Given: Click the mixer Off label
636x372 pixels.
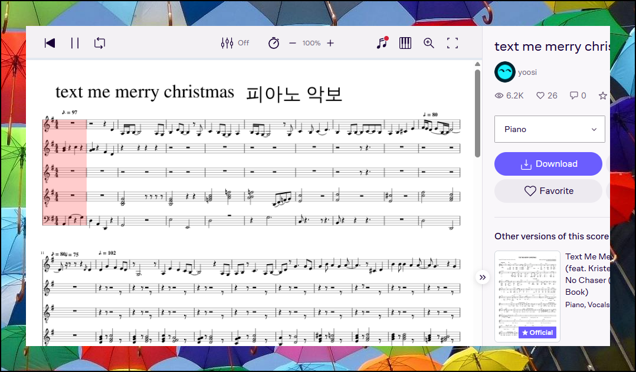Looking at the screenshot, I should 243,43.
